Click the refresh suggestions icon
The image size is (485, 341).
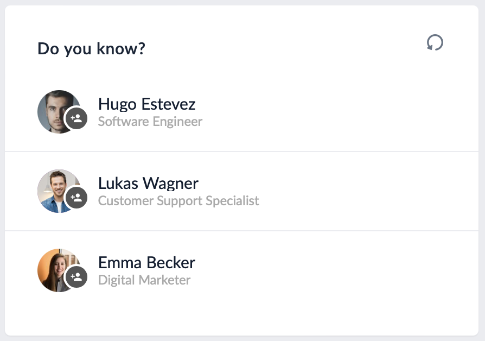pyautogui.click(x=435, y=42)
